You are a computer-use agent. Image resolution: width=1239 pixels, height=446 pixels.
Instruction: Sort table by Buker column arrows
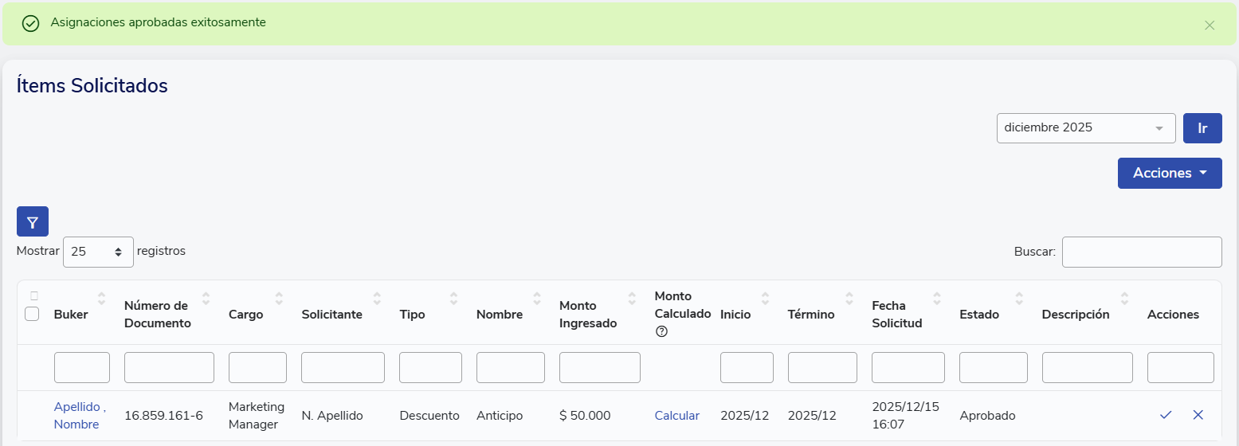(101, 299)
